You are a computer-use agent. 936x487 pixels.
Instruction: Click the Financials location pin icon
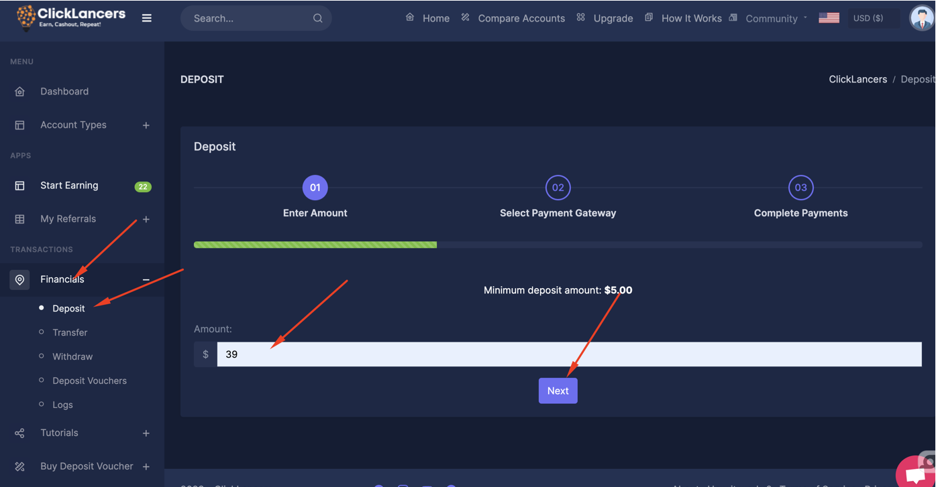coord(19,279)
